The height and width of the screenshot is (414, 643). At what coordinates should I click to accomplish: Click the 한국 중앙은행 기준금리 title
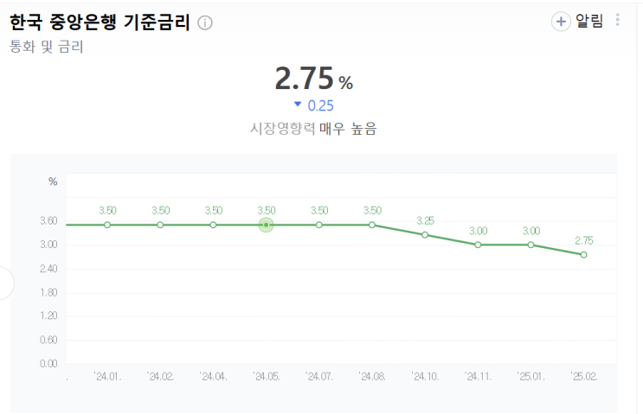point(100,22)
